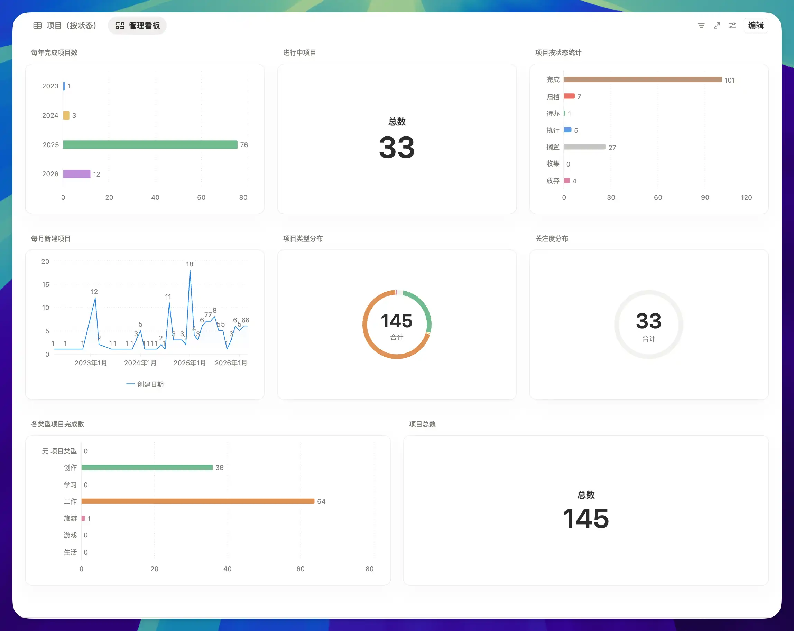Click the 进行中项目 total number 33

pos(397,148)
